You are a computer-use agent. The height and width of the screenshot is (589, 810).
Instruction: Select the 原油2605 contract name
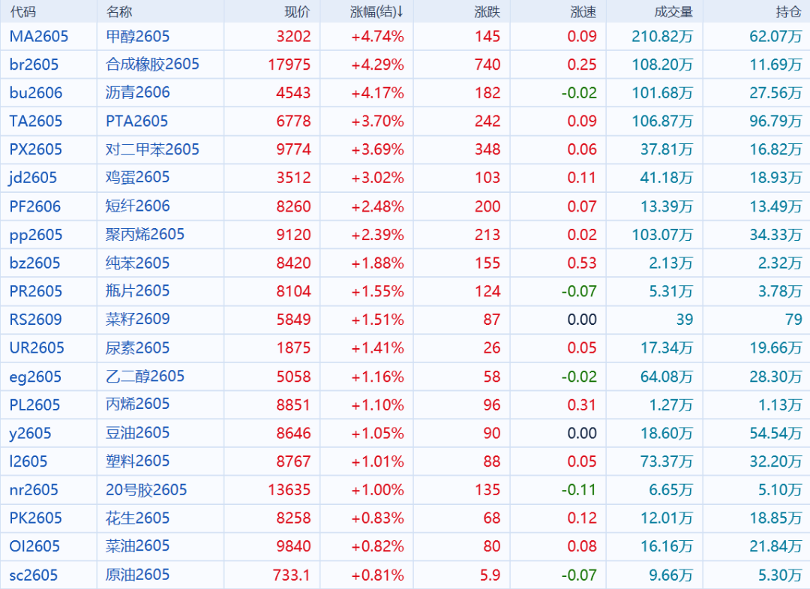[137, 575]
